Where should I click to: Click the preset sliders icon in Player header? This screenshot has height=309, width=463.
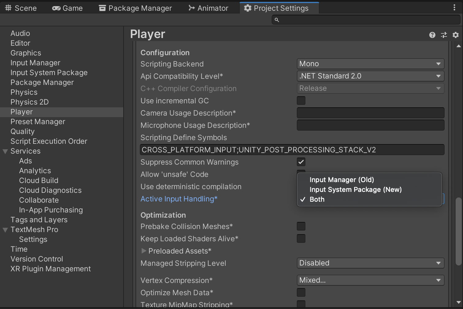(x=444, y=35)
